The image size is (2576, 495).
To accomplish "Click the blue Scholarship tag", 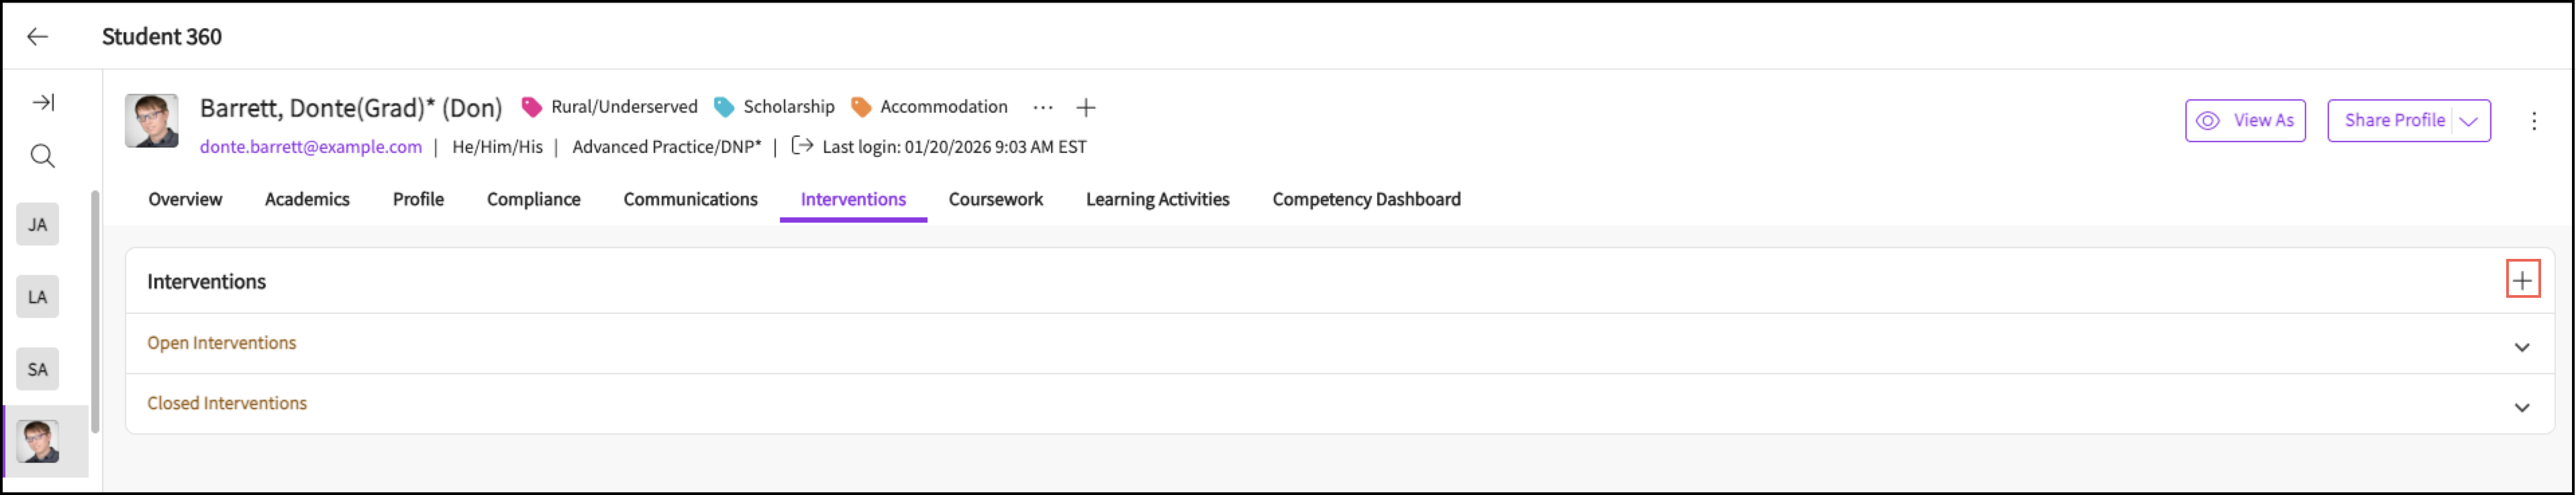I will (x=775, y=107).
